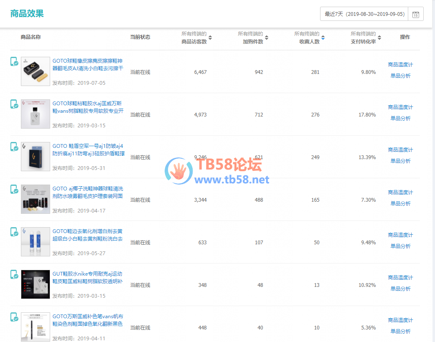Click mobile device icon beside GOTO球鞋粘鞋胶水 product
The height and width of the screenshot is (342, 435).
pyautogui.click(x=14, y=104)
